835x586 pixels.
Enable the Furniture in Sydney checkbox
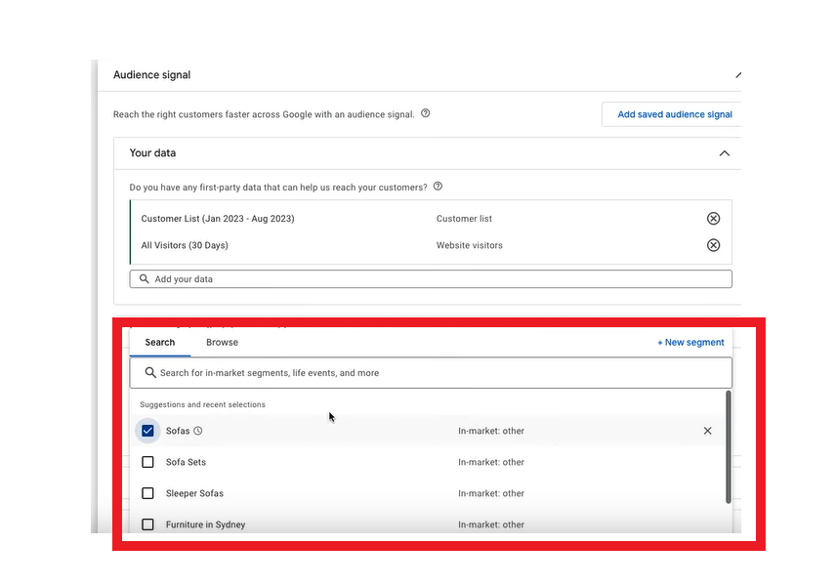point(148,524)
